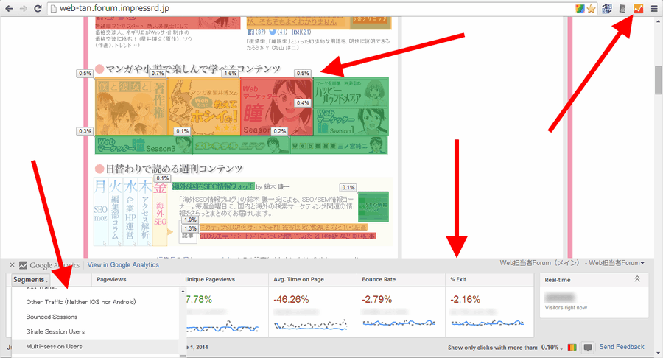Select Single Session Users segment

coord(55,331)
